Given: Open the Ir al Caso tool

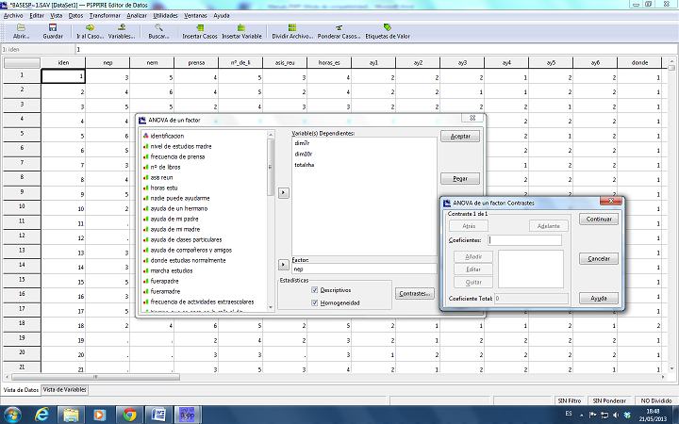Looking at the screenshot, I should [90, 32].
